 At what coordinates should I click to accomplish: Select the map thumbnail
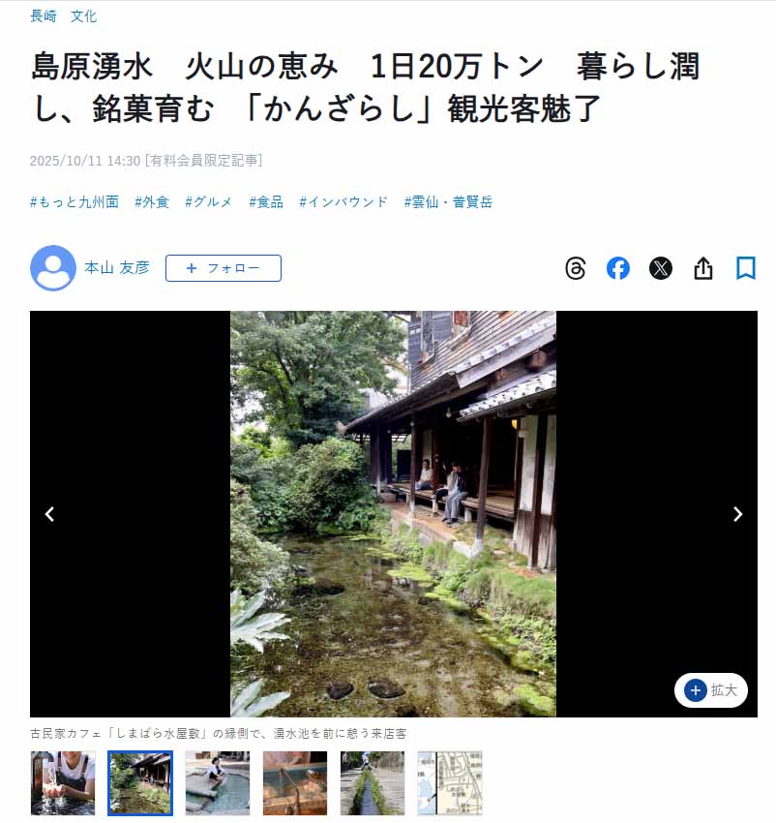click(450, 783)
